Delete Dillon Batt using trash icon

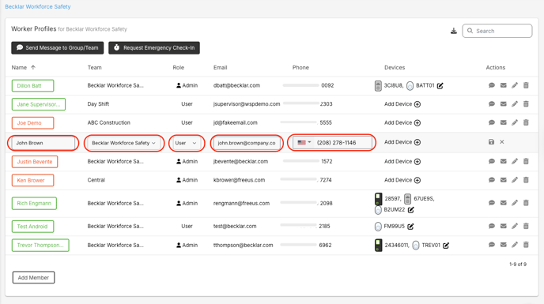click(x=526, y=85)
